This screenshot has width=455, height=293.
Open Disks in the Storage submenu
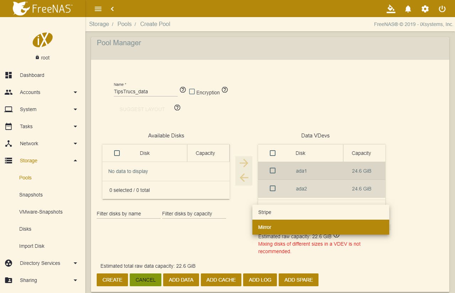25,229
